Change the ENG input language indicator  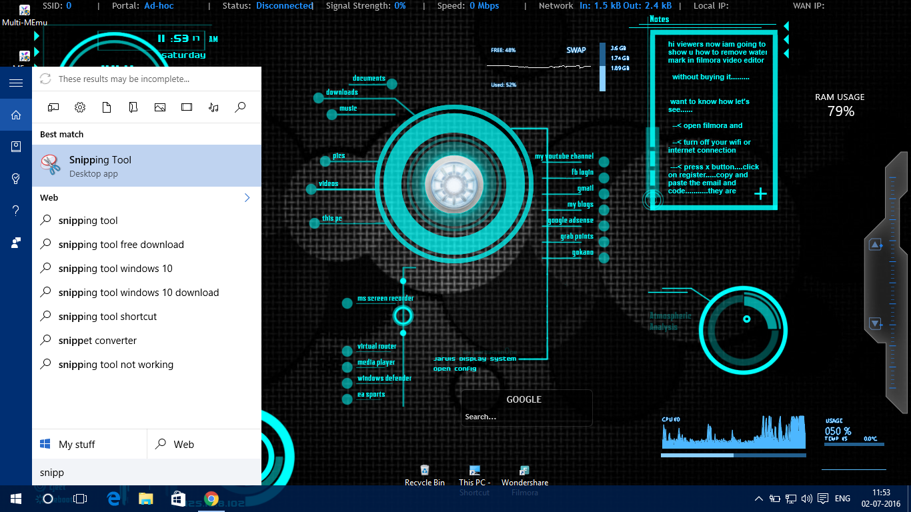coord(842,499)
